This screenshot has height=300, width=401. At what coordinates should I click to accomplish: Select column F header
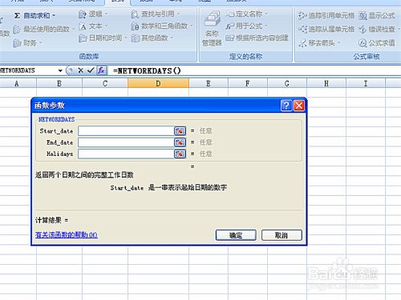click(x=248, y=83)
